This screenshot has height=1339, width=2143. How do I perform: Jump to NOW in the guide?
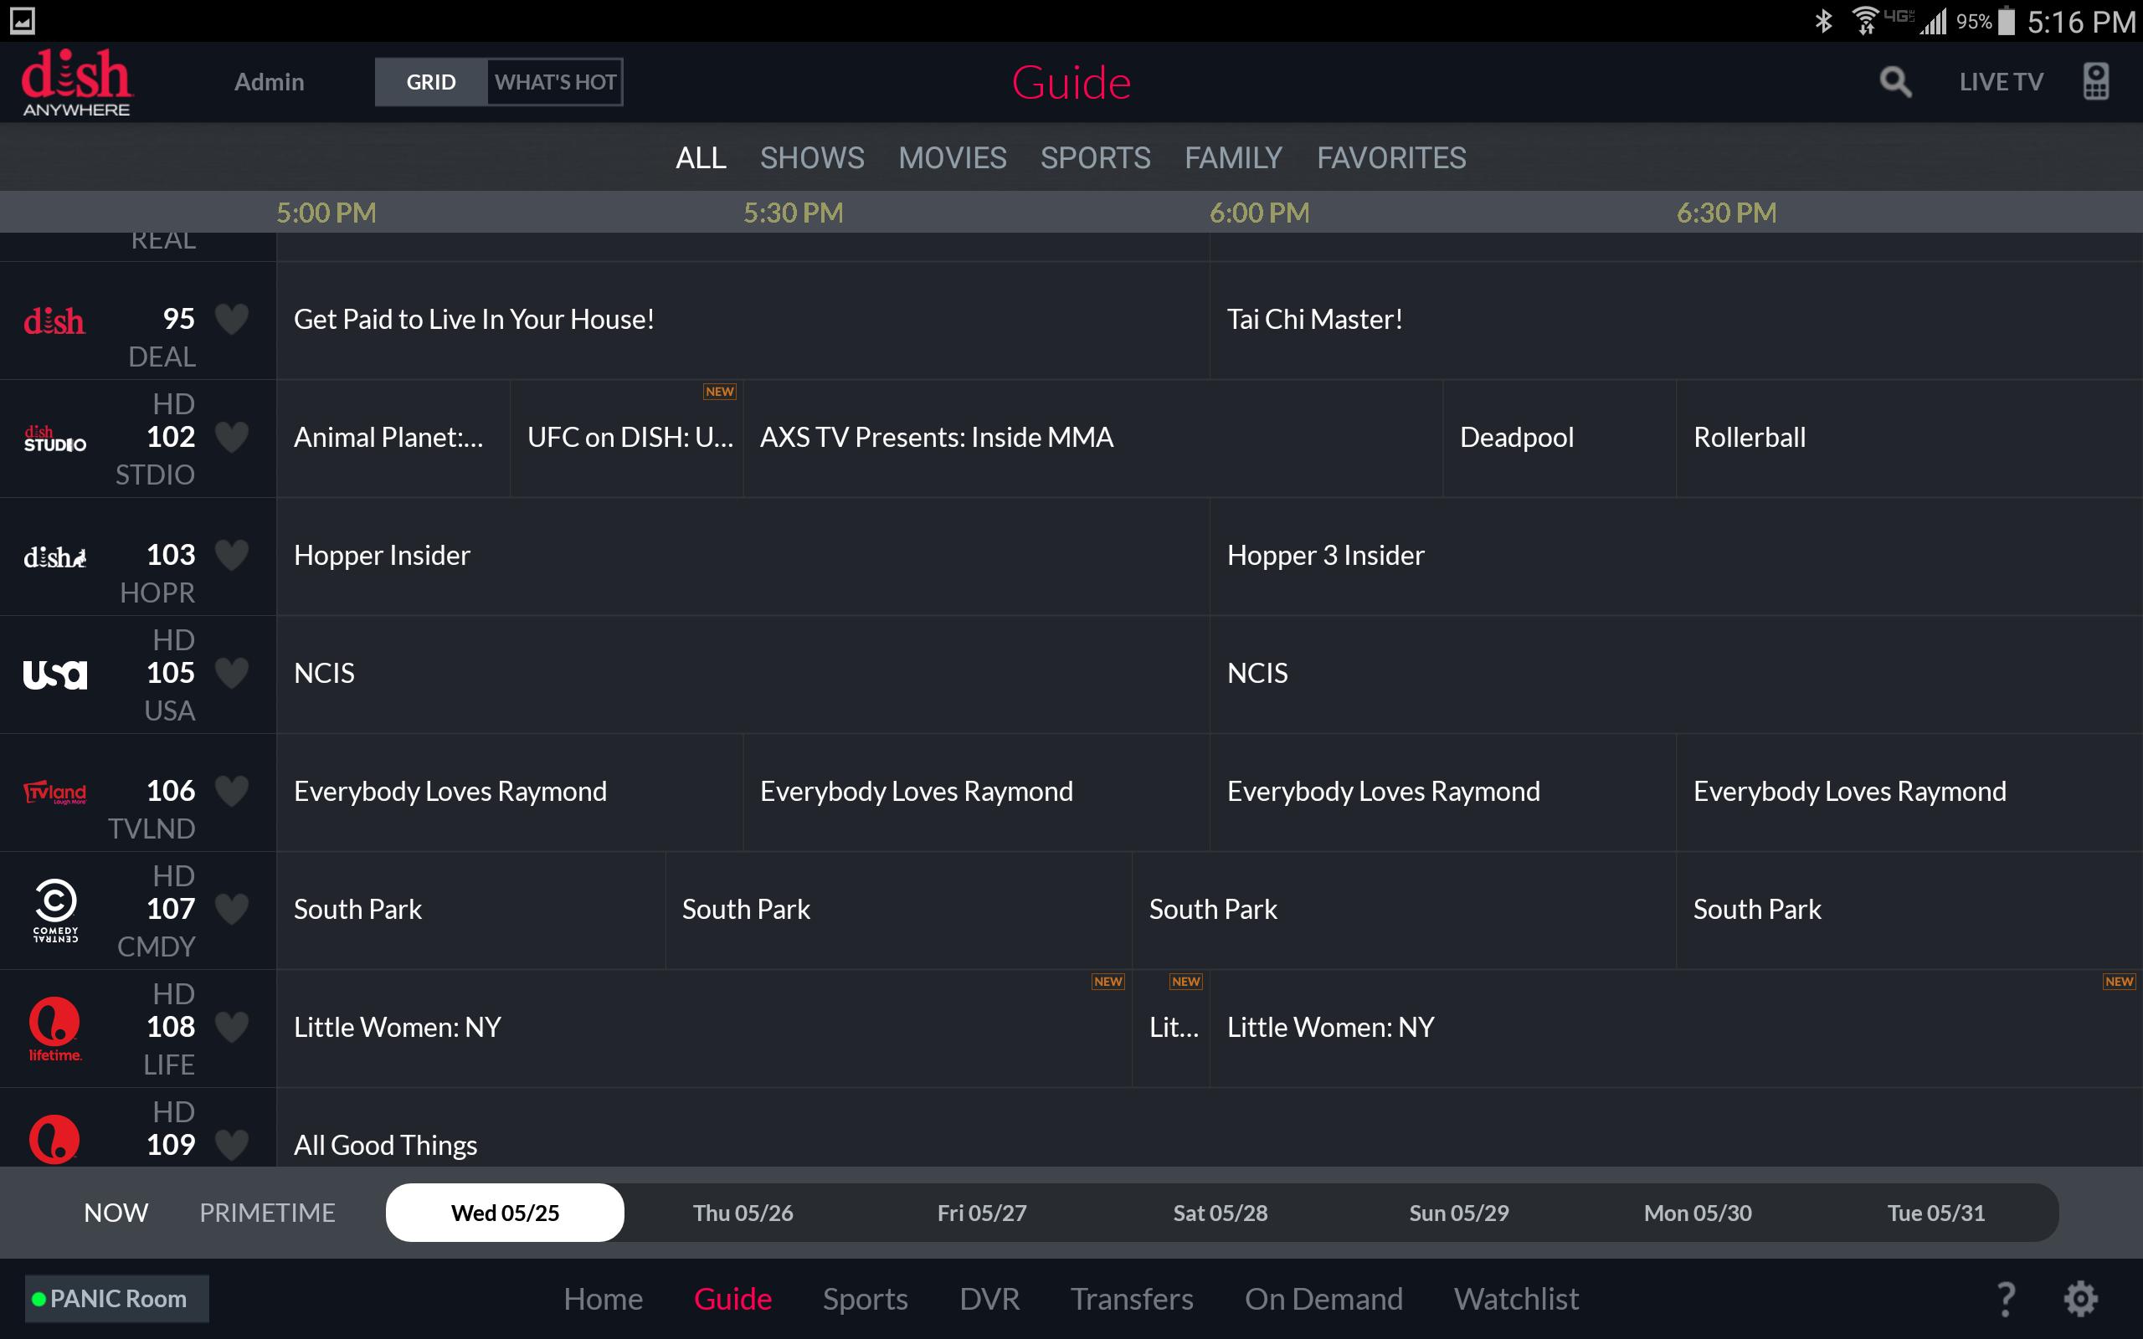click(x=116, y=1213)
